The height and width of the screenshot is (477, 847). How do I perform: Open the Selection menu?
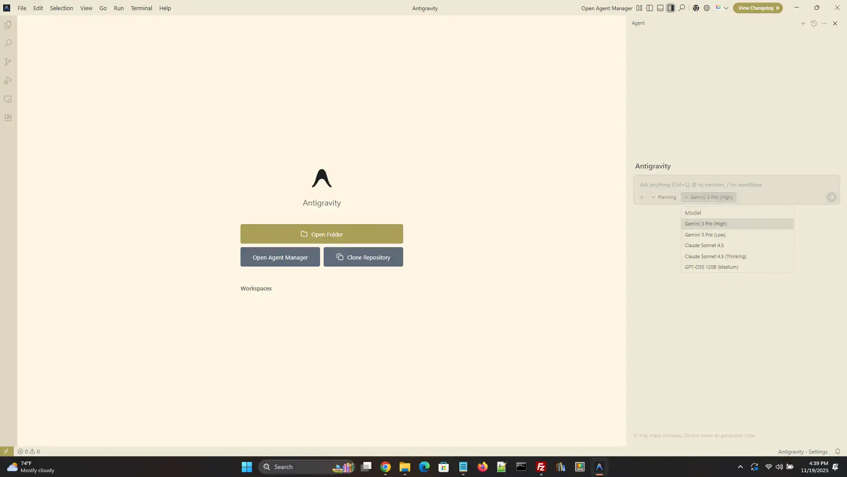point(61,8)
